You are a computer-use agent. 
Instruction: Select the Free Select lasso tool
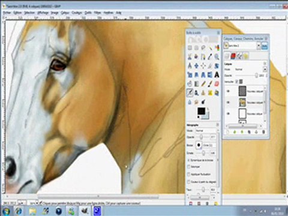click(x=203, y=47)
